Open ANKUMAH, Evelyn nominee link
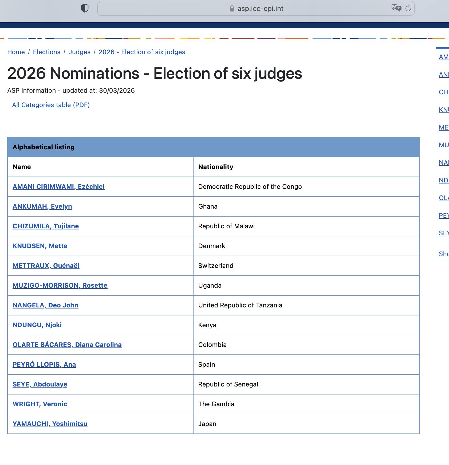The width and height of the screenshot is (449, 465). 42,206
